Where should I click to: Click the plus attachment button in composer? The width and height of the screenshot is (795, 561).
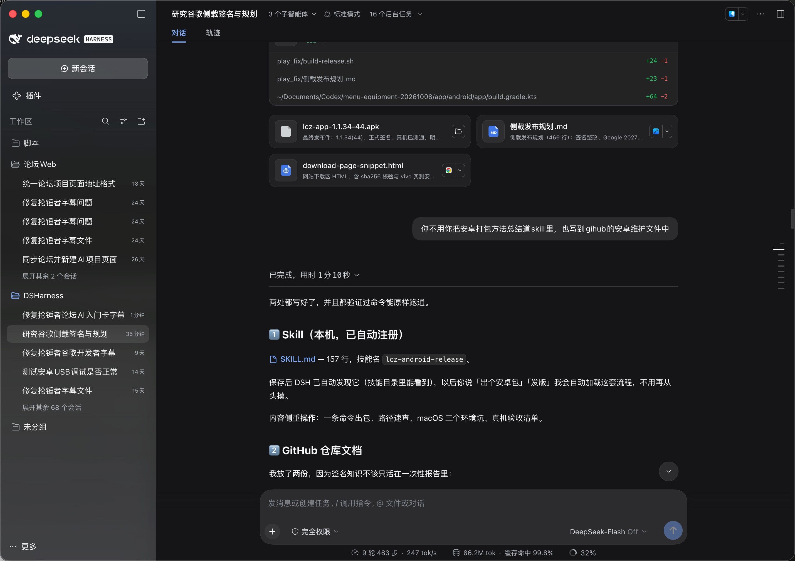[273, 532]
